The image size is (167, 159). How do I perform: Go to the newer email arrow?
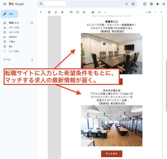click(156, 12)
